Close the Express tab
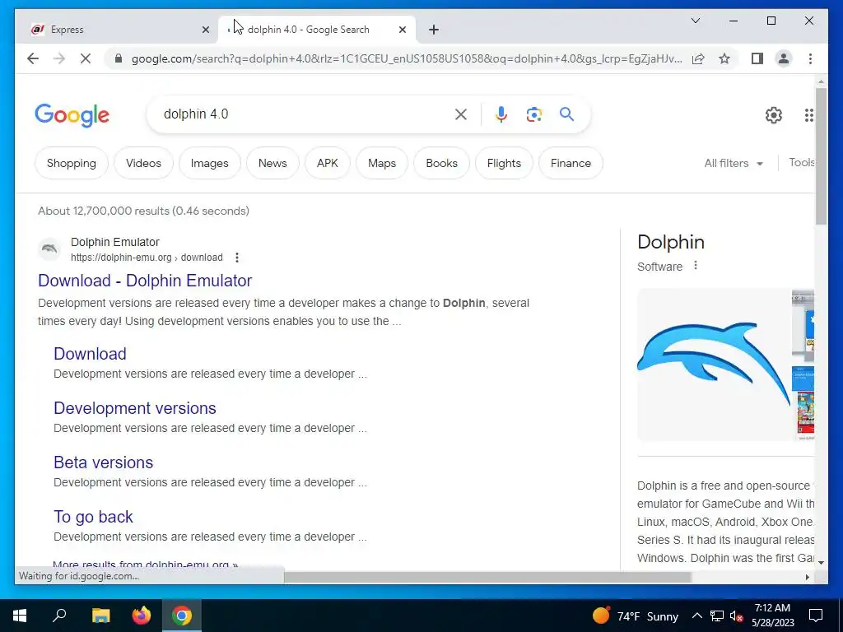This screenshot has height=632, width=843. (205, 30)
